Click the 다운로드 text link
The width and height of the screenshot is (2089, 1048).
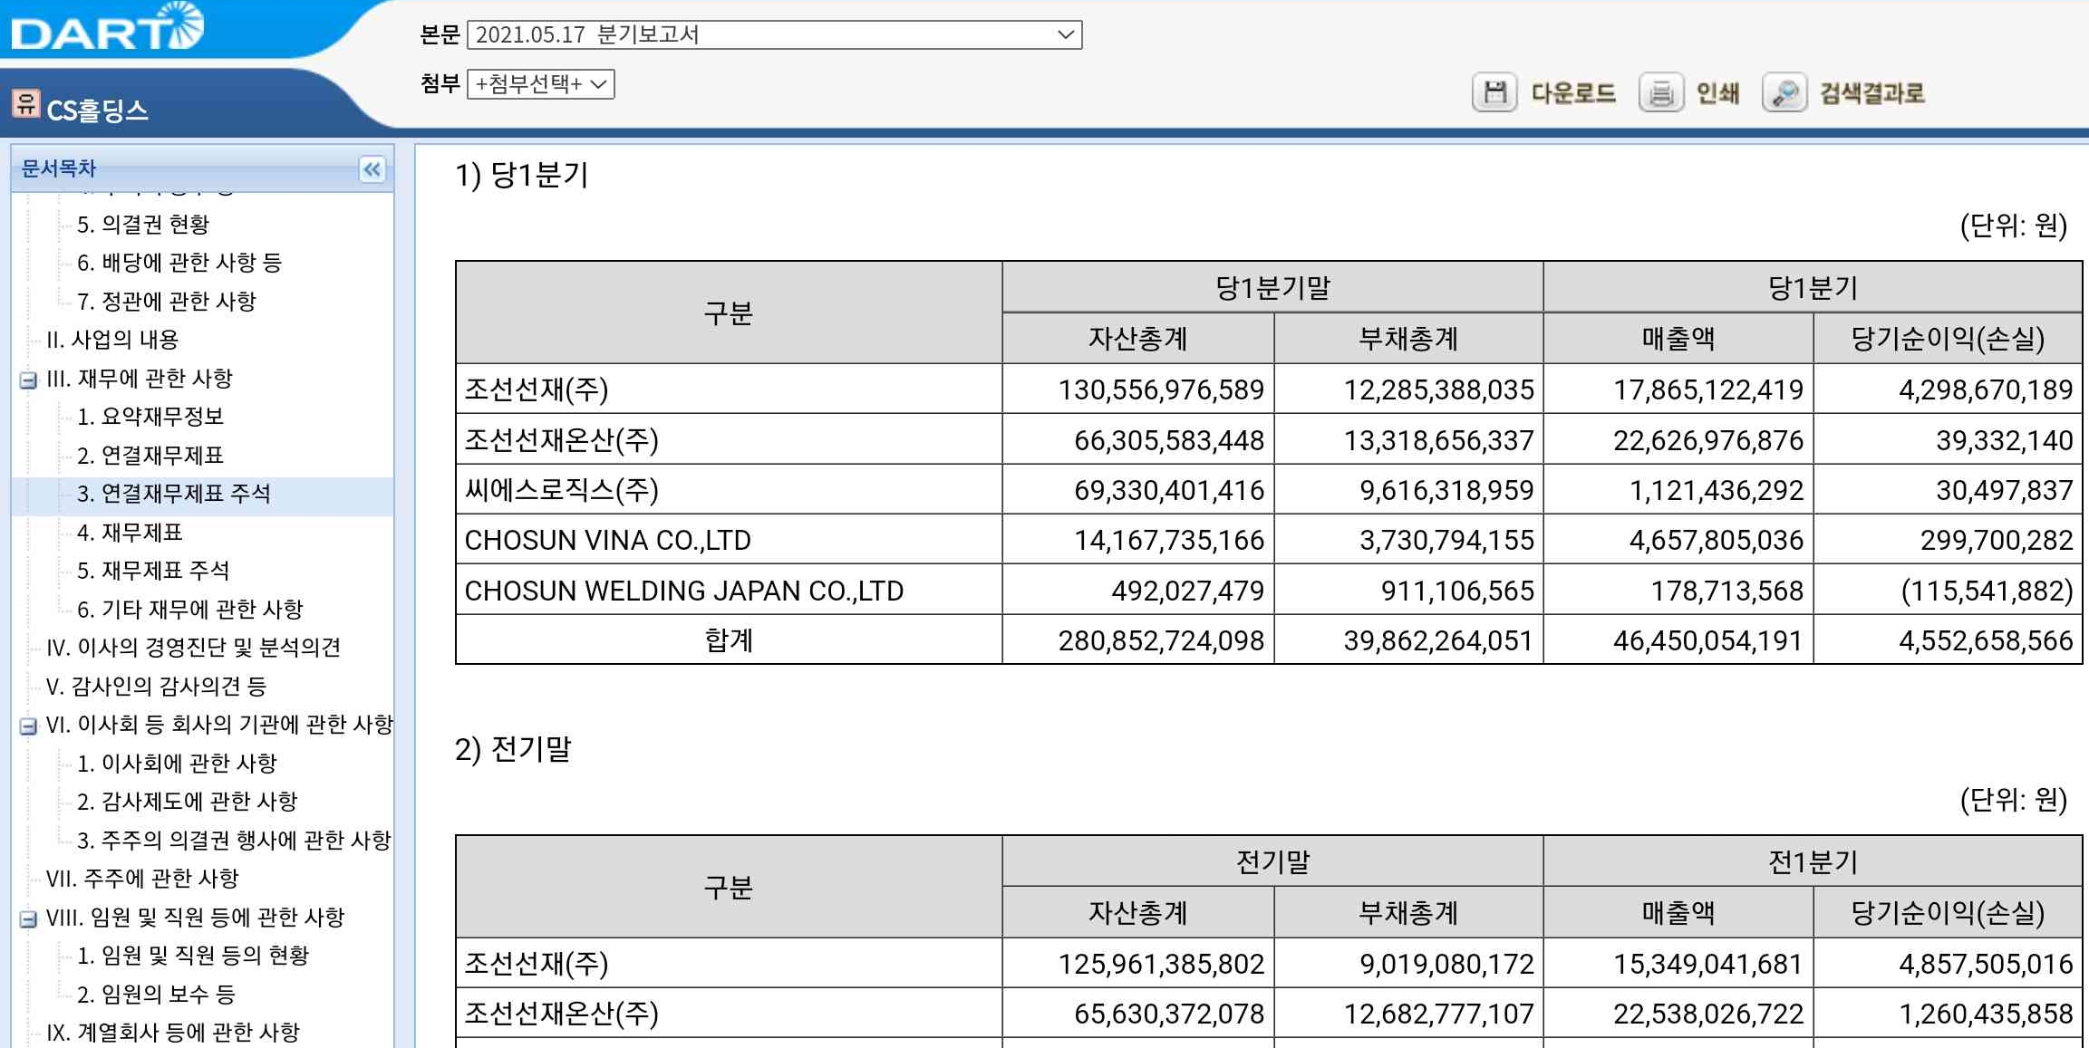pyautogui.click(x=1572, y=93)
